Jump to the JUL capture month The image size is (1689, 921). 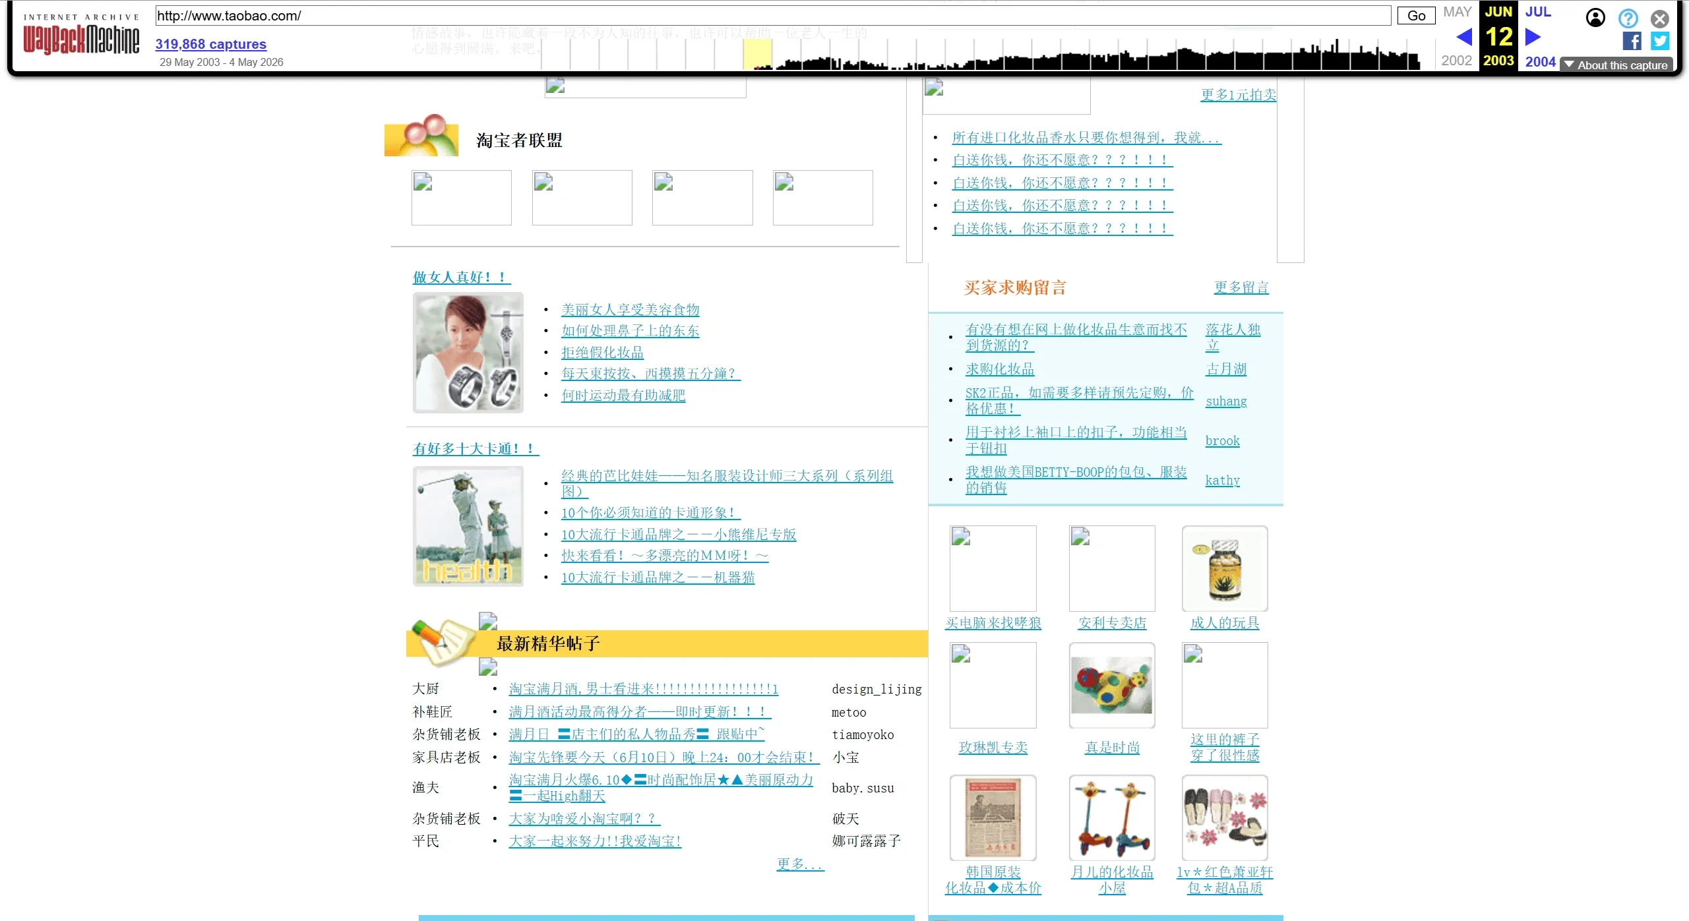1537,12
